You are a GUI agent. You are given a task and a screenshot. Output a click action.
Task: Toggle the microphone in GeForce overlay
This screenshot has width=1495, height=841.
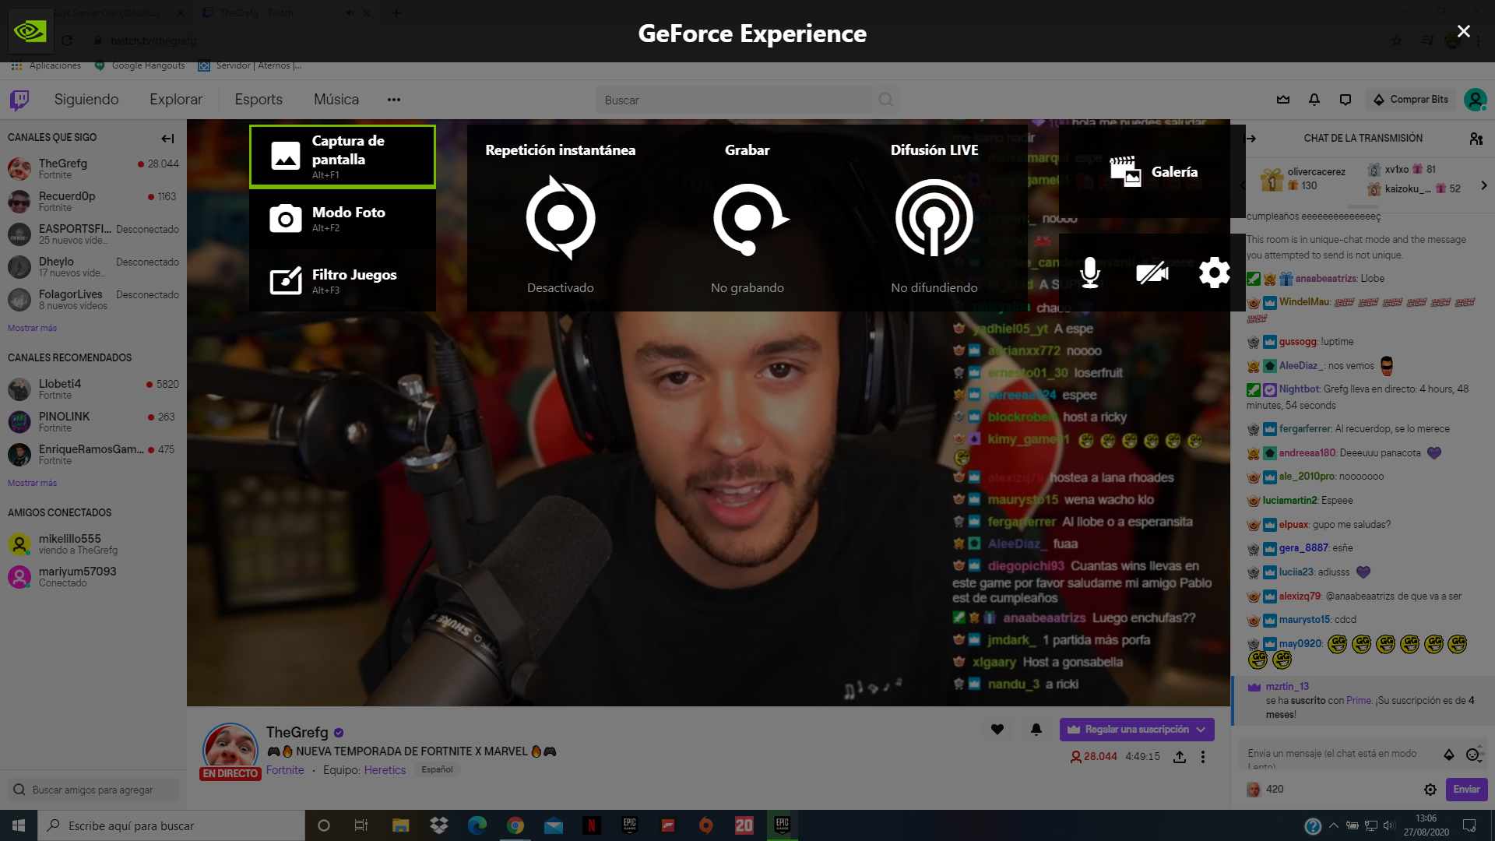tap(1090, 273)
